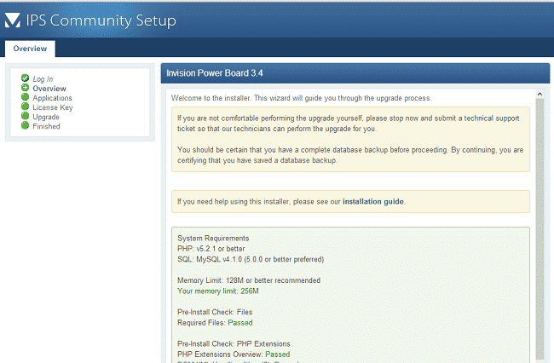Screen dimensions: 554x363
Task: Select the bold Overview step in sidebar
Action: point(49,89)
